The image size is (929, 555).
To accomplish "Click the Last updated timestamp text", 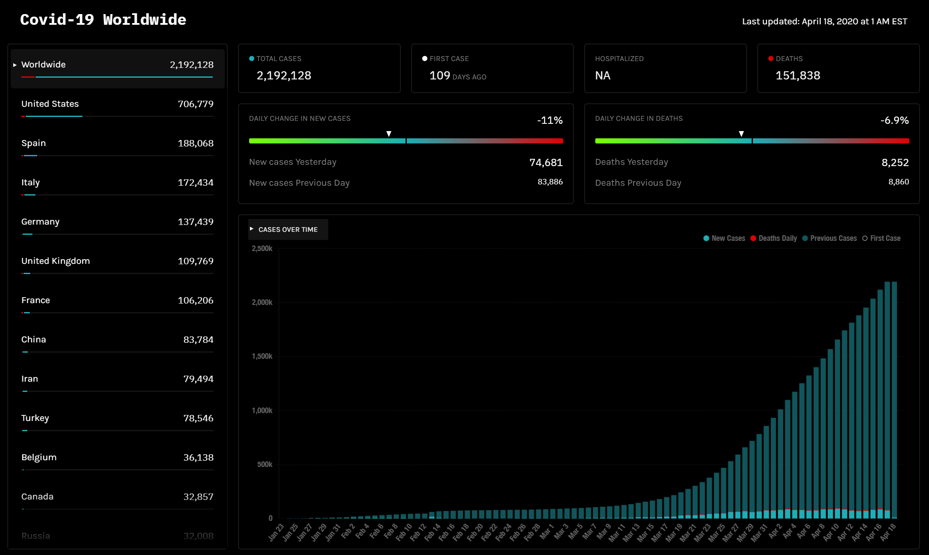I will pos(825,21).
